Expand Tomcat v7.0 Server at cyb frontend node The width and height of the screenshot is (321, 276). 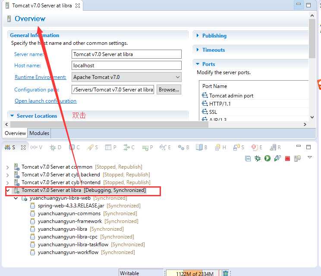pyautogui.click(x=8, y=183)
